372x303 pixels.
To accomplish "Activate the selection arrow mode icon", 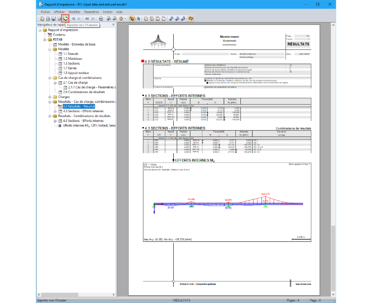I will 138,19.
